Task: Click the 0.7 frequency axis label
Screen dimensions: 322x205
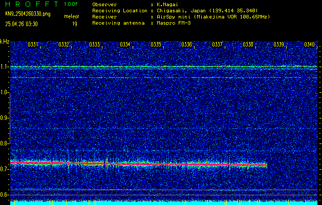Action: 4,169
